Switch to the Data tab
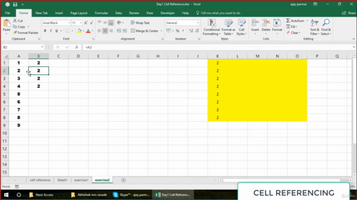357x200 pixels. point(118,13)
